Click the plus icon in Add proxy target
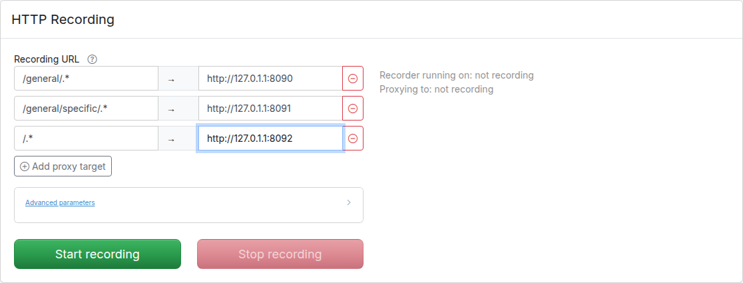Image resolution: width=743 pixels, height=283 pixels. click(x=25, y=166)
